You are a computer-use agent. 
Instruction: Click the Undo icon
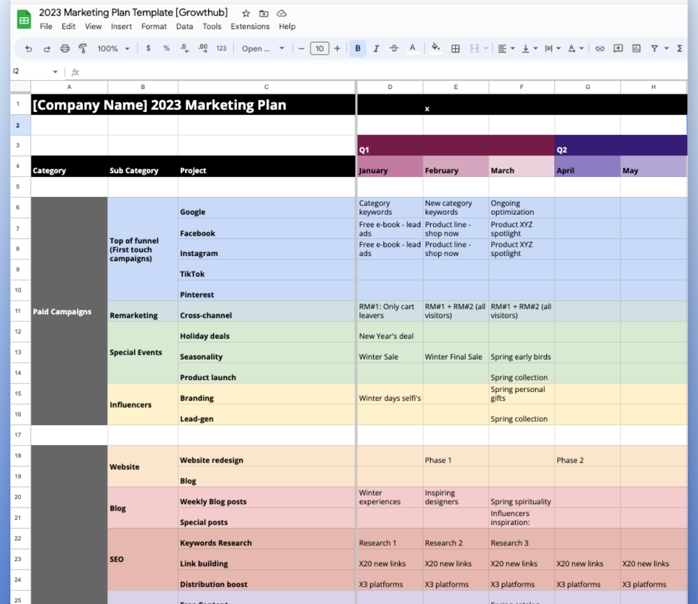pos(29,49)
